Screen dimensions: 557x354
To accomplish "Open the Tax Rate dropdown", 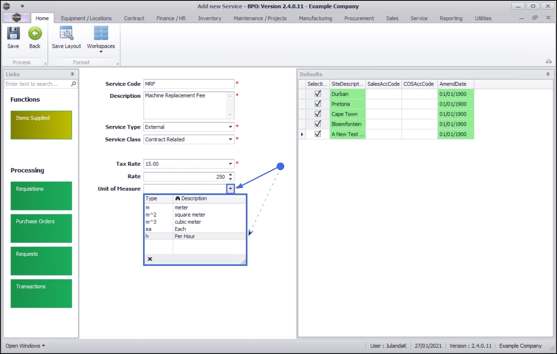I will tap(230, 164).
